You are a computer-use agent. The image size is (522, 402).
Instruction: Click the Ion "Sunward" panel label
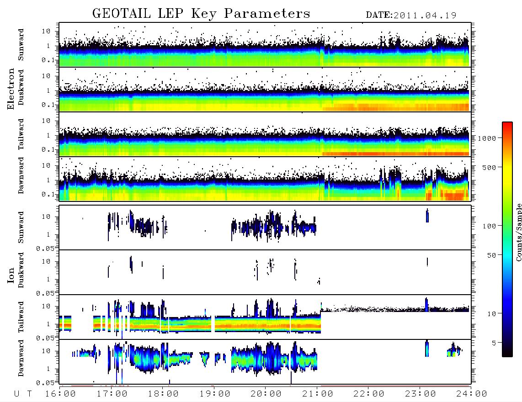pos(21,227)
